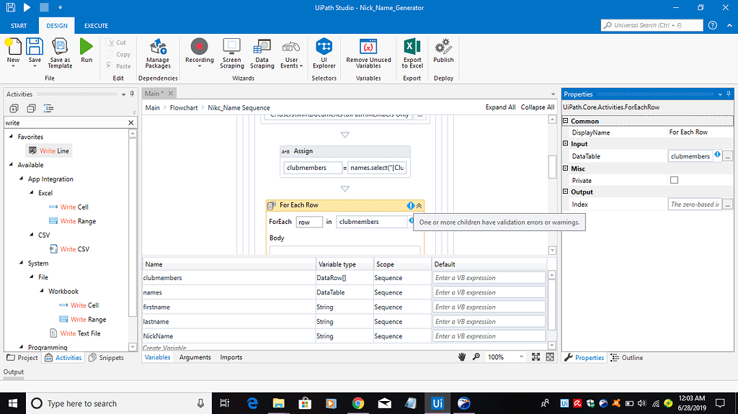Click Remove Unused Variables
The image size is (738, 414).
tap(368, 53)
